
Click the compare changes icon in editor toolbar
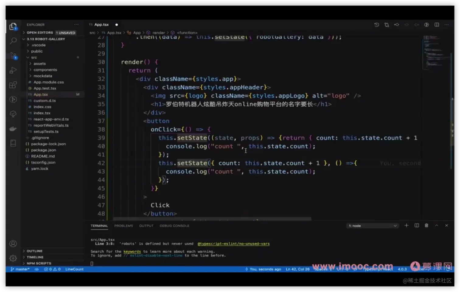(x=387, y=25)
